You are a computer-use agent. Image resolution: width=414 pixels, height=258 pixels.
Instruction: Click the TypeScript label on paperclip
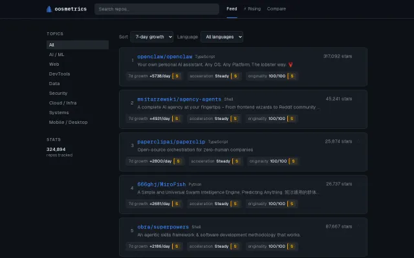[218, 142]
